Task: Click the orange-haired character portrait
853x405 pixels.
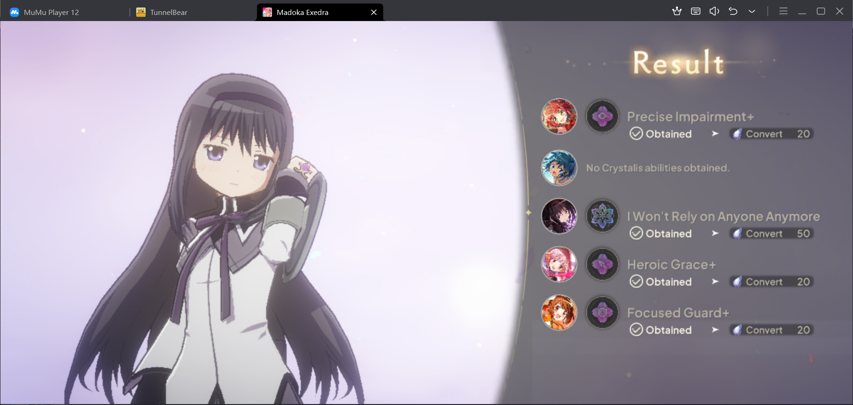Action: tap(559, 312)
